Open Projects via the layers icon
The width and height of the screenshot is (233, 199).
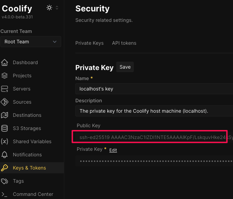click(x=5, y=76)
